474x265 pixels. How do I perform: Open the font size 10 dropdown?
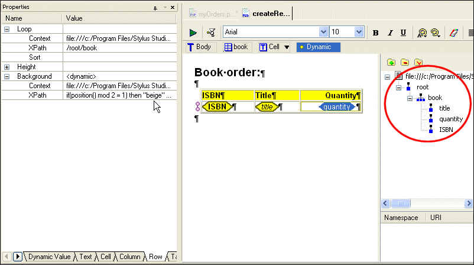(359, 32)
